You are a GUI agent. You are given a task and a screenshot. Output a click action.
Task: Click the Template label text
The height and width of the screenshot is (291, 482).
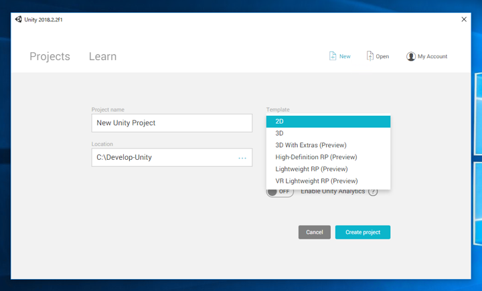278,110
